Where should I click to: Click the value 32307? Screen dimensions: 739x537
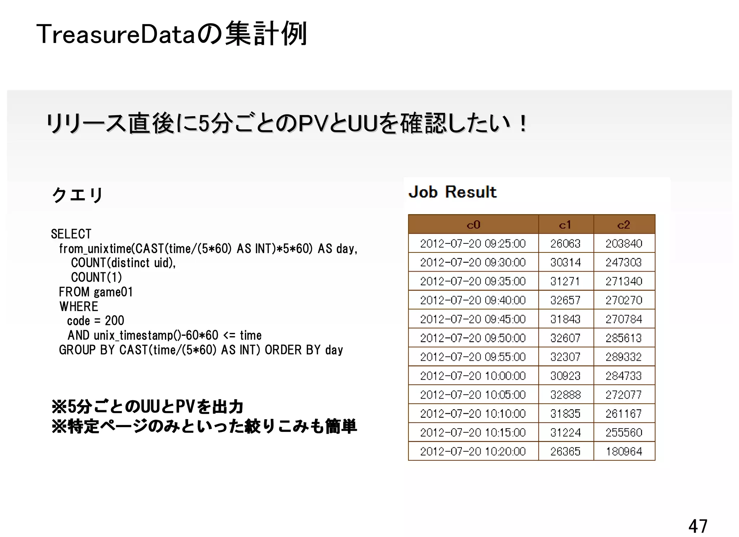tap(565, 357)
